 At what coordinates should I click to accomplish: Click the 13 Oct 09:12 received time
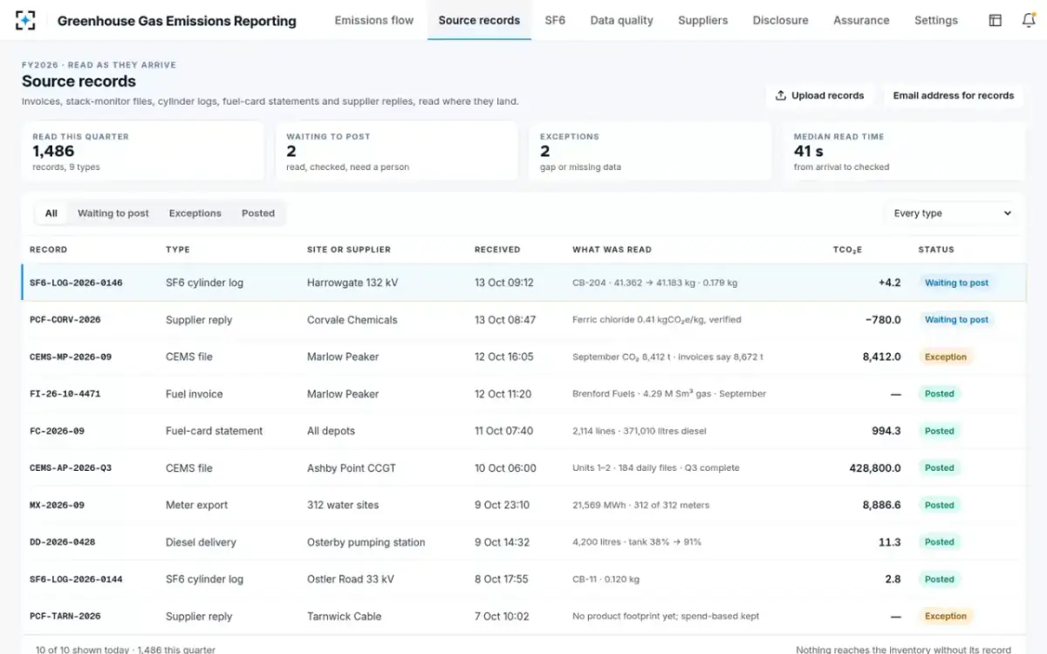pos(504,283)
